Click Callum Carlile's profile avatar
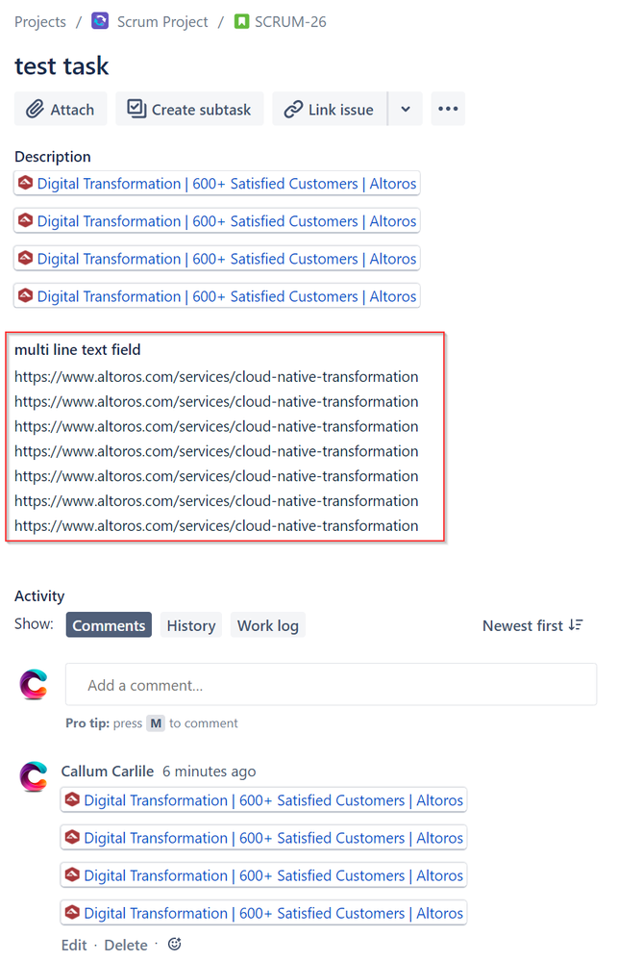The image size is (617, 961). click(34, 775)
